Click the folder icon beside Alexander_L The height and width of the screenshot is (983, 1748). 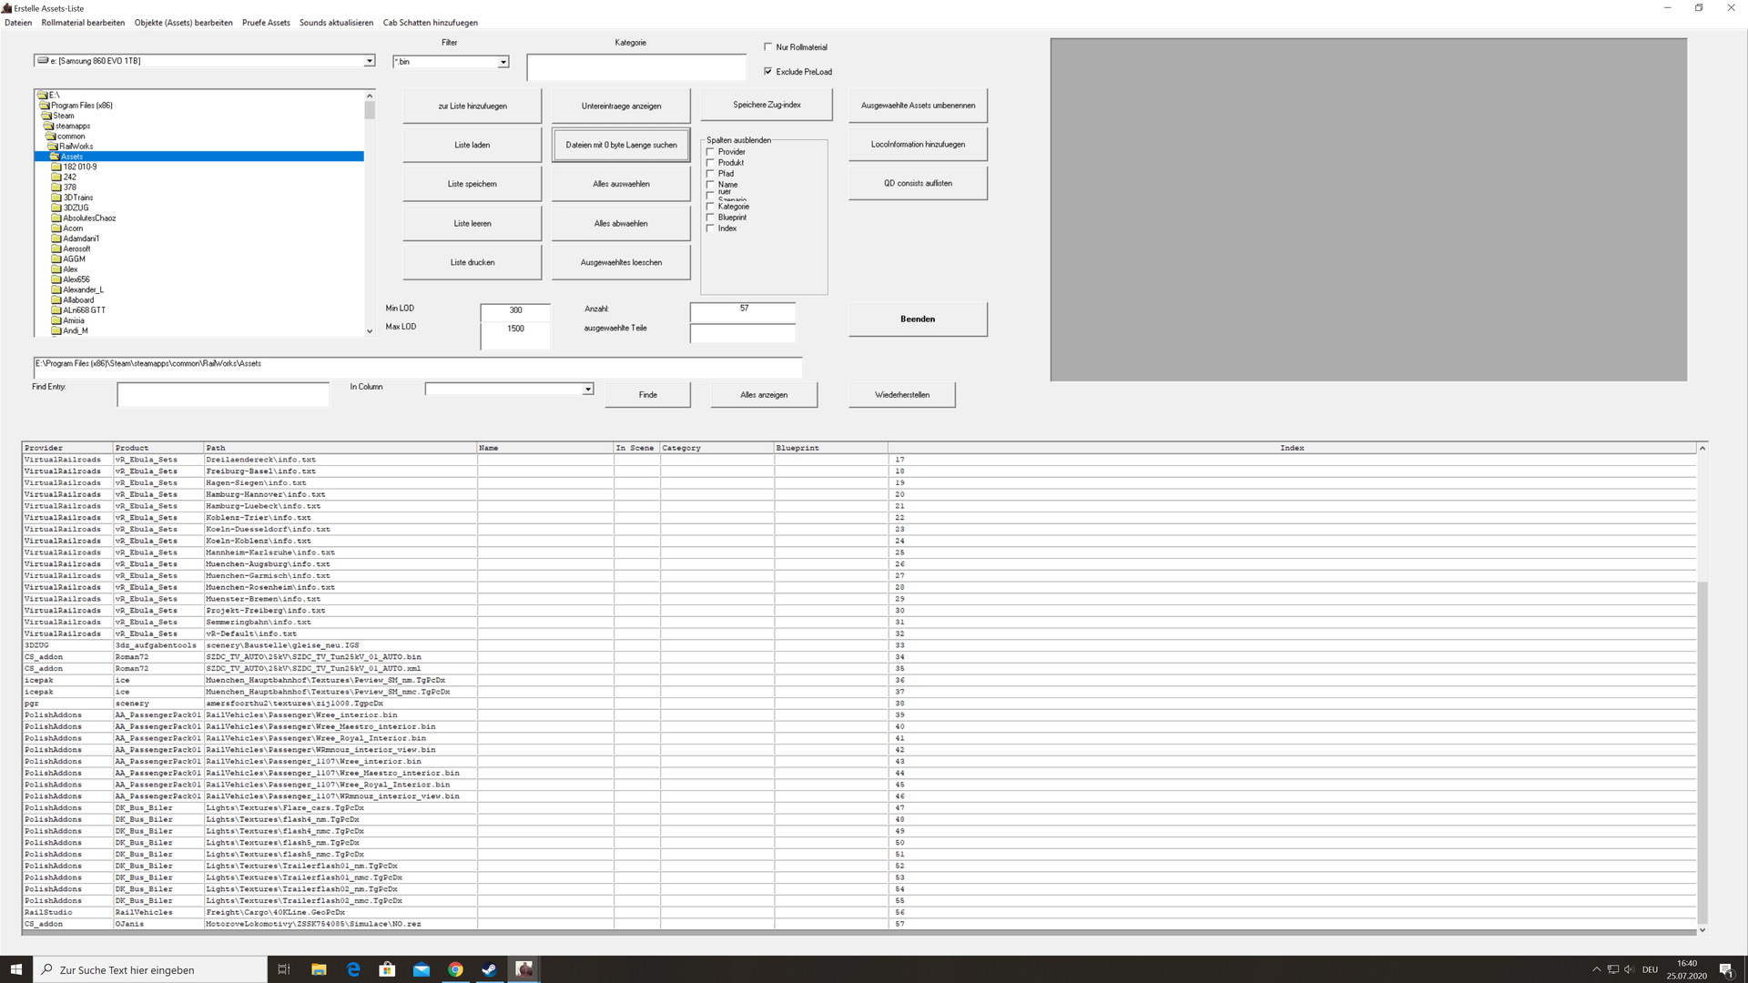click(56, 289)
